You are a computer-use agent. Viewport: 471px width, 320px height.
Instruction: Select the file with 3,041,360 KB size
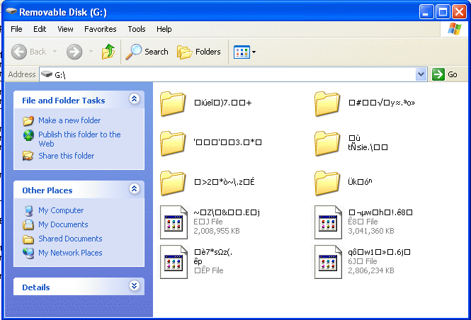point(327,221)
